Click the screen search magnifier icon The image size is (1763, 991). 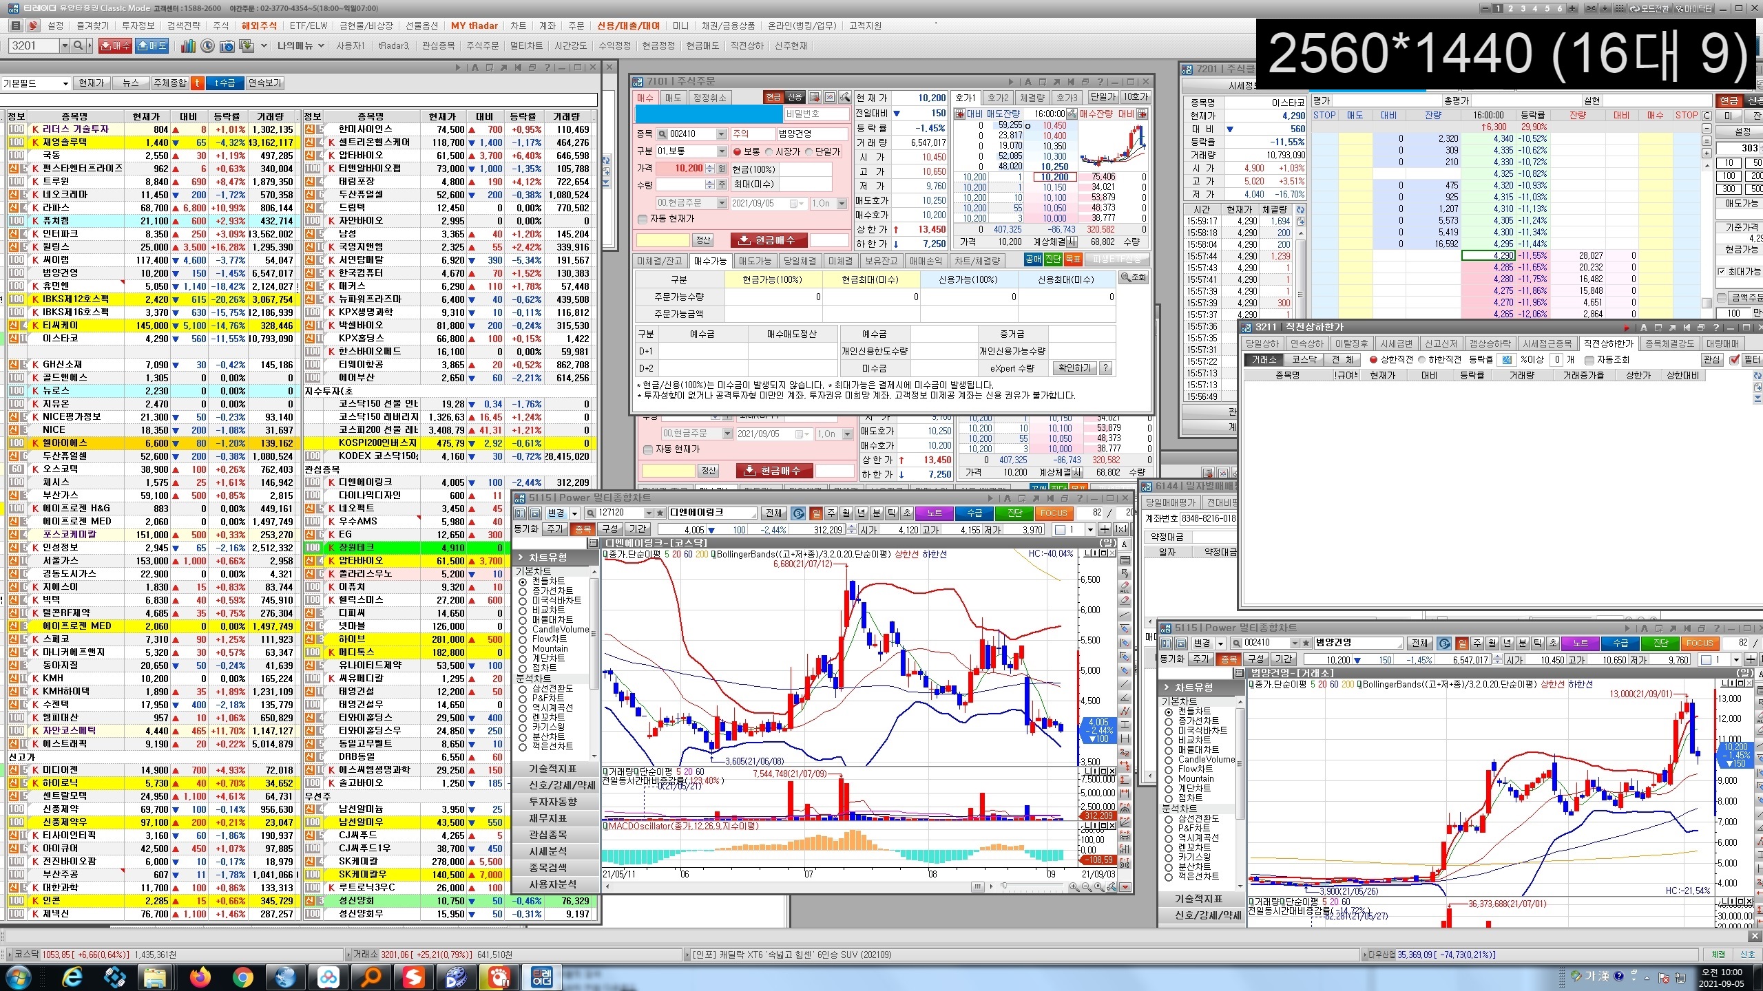[79, 46]
